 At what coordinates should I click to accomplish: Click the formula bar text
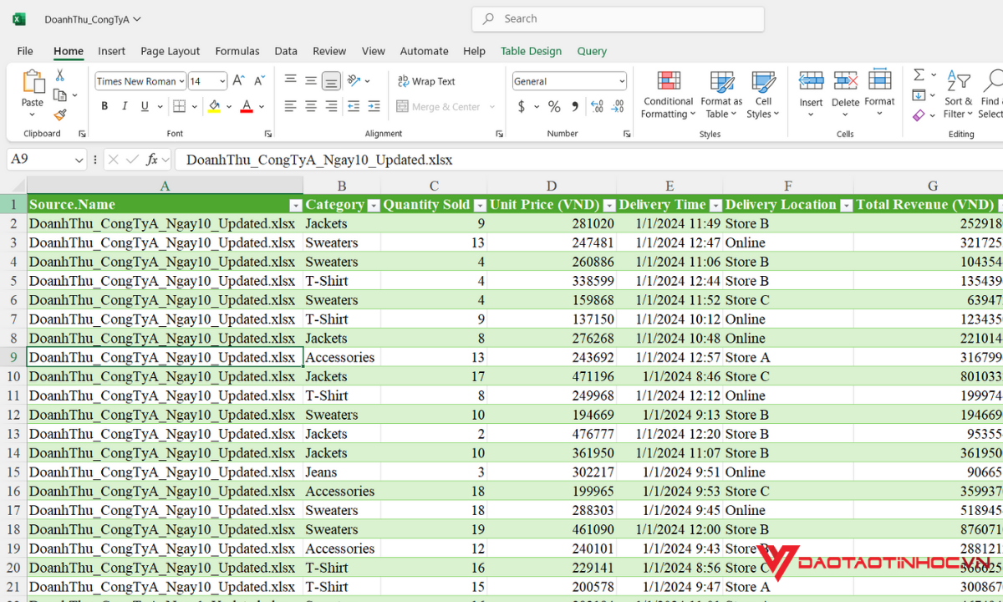pos(319,159)
